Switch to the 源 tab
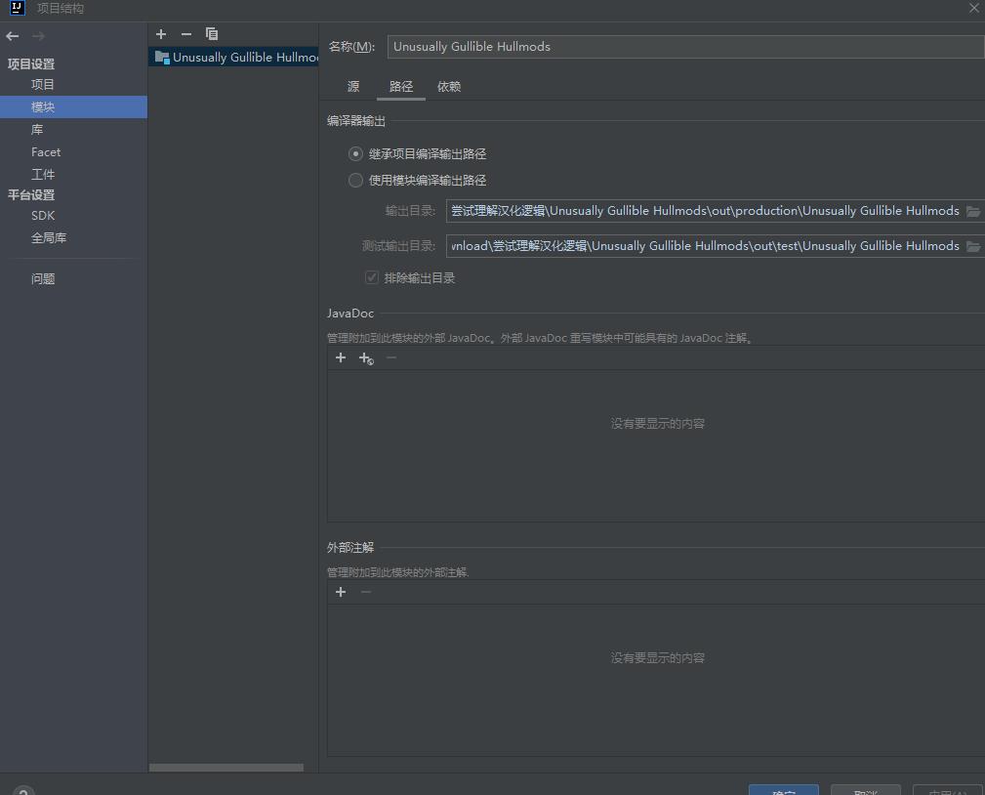This screenshot has width=985, height=795. [x=353, y=87]
